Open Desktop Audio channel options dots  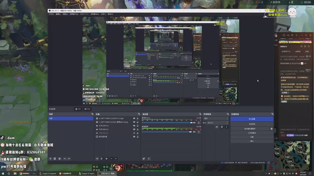(199, 132)
